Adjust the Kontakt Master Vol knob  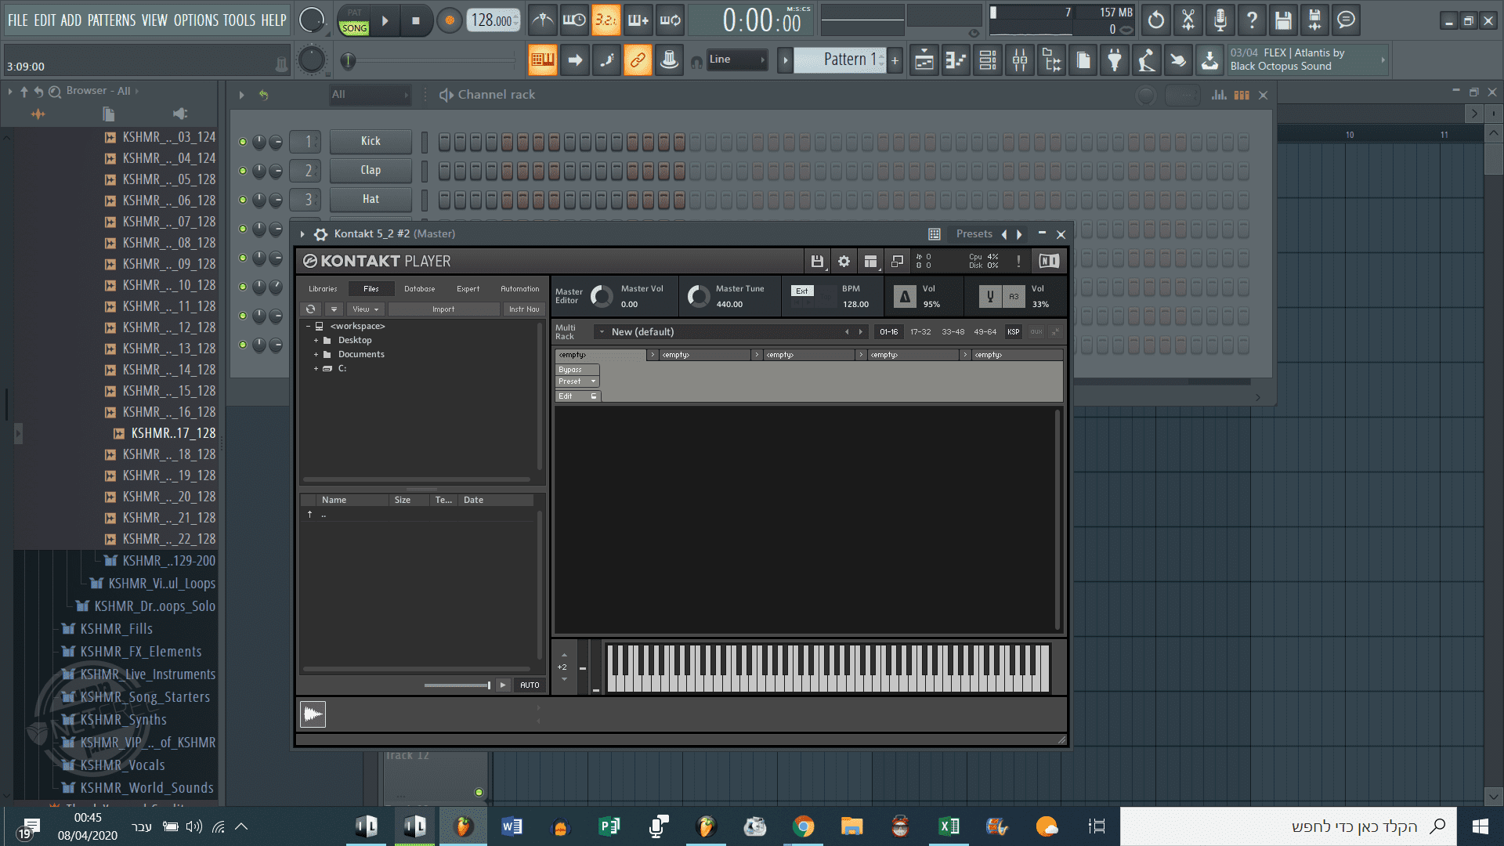click(602, 296)
